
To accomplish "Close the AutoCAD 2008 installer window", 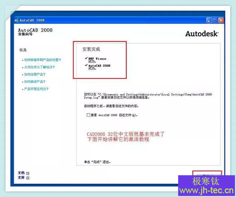I will point(221,20).
